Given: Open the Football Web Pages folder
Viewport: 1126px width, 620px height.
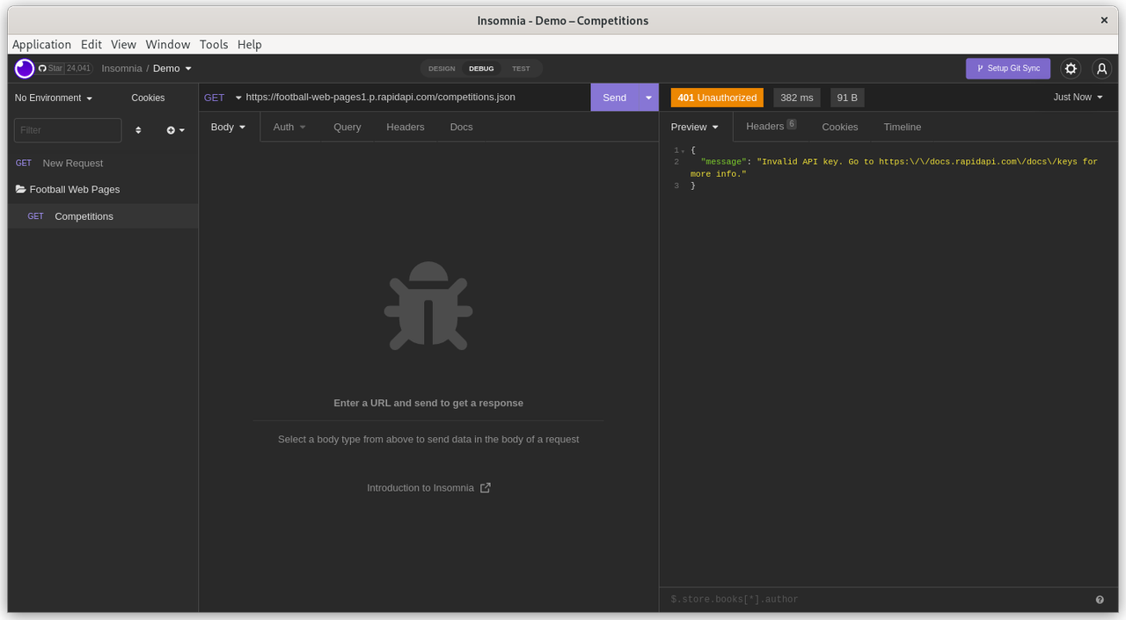Looking at the screenshot, I should [74, 190].
